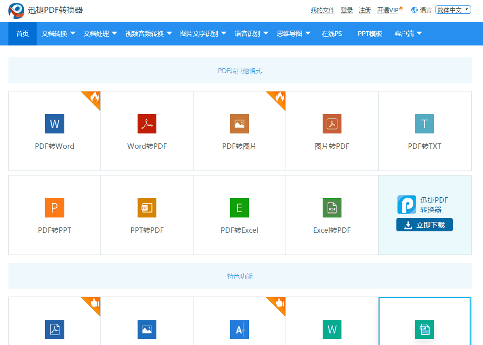483x345 pixels.
Task: Click thumbs-up badge on the first 特色功能 card
Action: tap(94, 303)
